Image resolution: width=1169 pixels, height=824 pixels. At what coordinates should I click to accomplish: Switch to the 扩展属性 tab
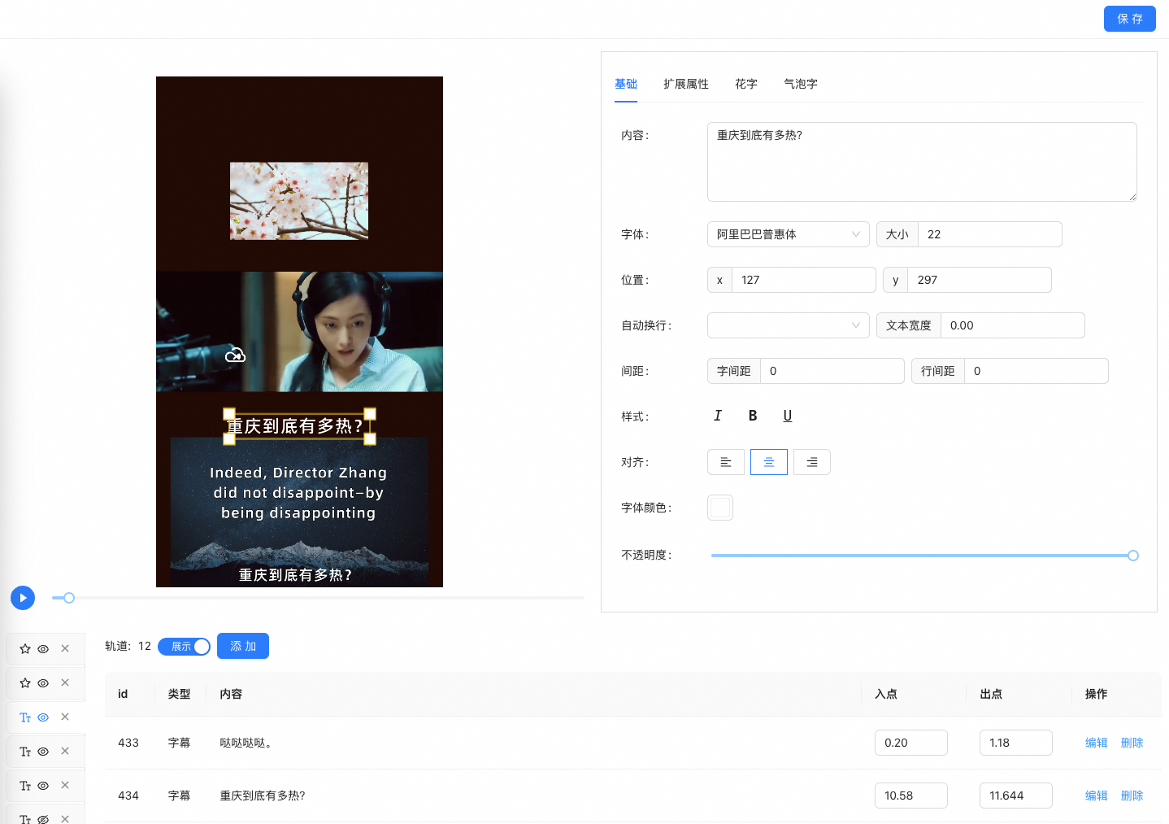[x=685, y=84]
